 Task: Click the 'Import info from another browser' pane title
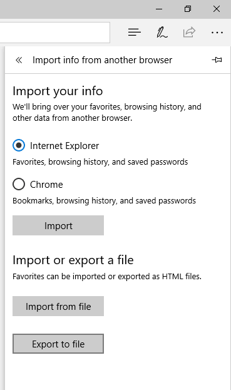102,60
